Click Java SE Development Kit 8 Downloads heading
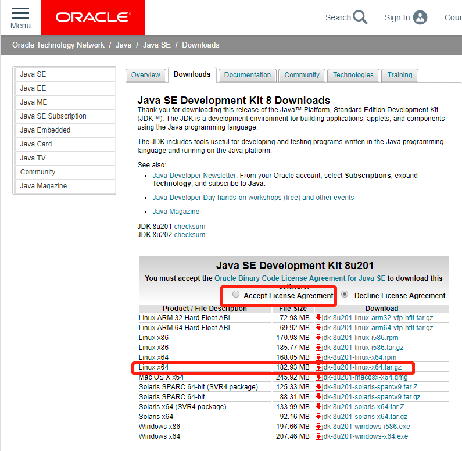The height and width of the screenshot is (451, 462). tap(234, 101)
